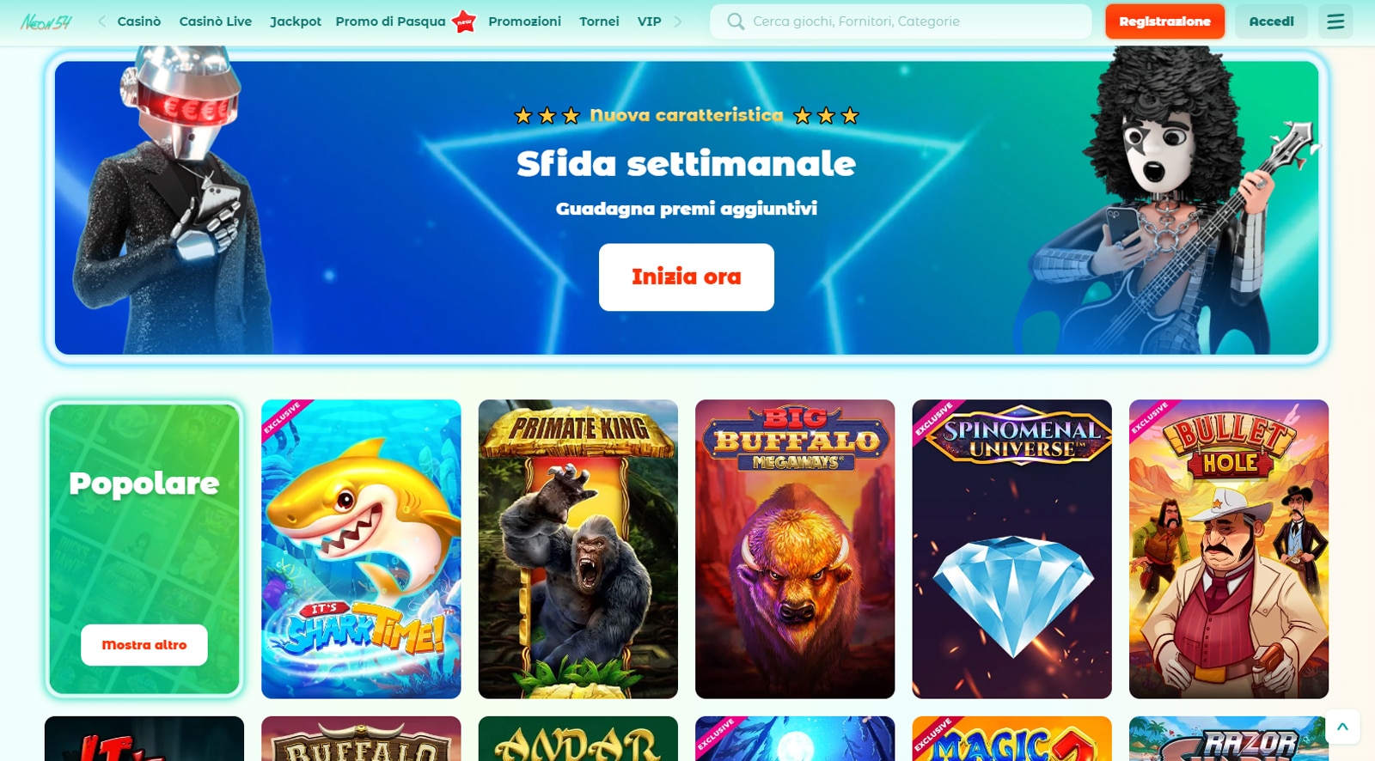Click the red star badge near Promo di Pasqua
The height and width of the screenshot is (761, 1375).
pyautogui.click(x=464, y=21)
